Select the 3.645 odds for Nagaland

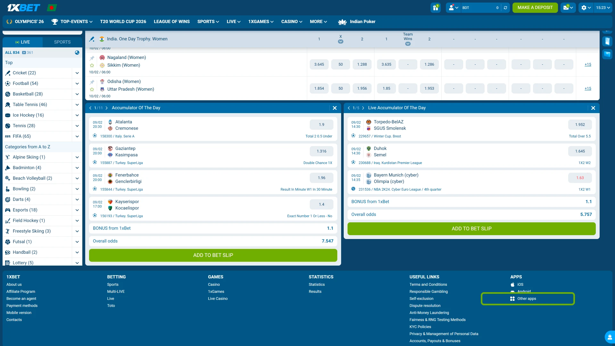coord(319,64)
